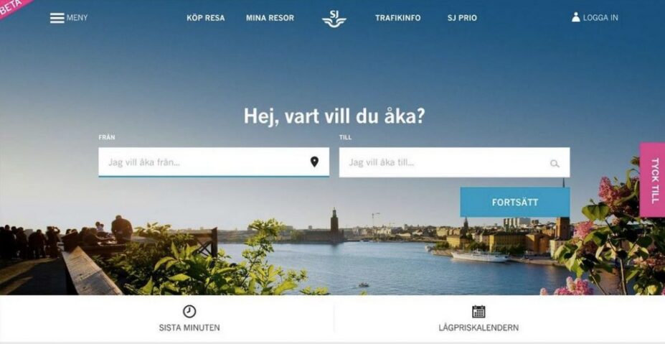The width and height of the screenshot is (665, 344).
Task: Go to Mina Resor
Action: [270, 18]
